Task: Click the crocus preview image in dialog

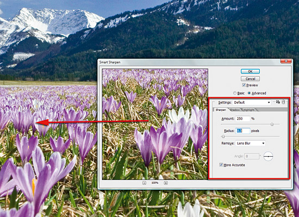Action: point(155,124)
